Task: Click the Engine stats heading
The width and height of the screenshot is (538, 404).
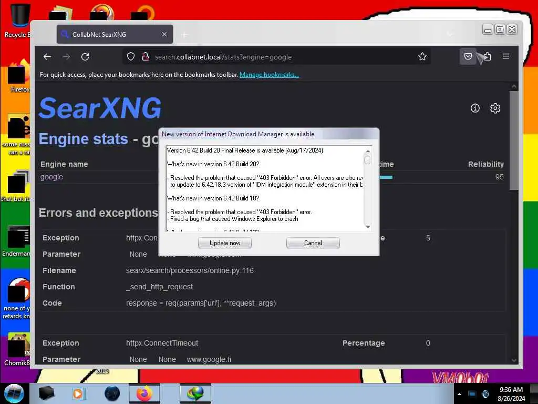Action: pos(84,139)
